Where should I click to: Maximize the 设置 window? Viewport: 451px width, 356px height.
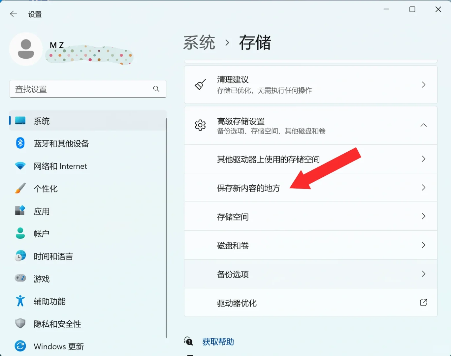(x=412, y=9)
